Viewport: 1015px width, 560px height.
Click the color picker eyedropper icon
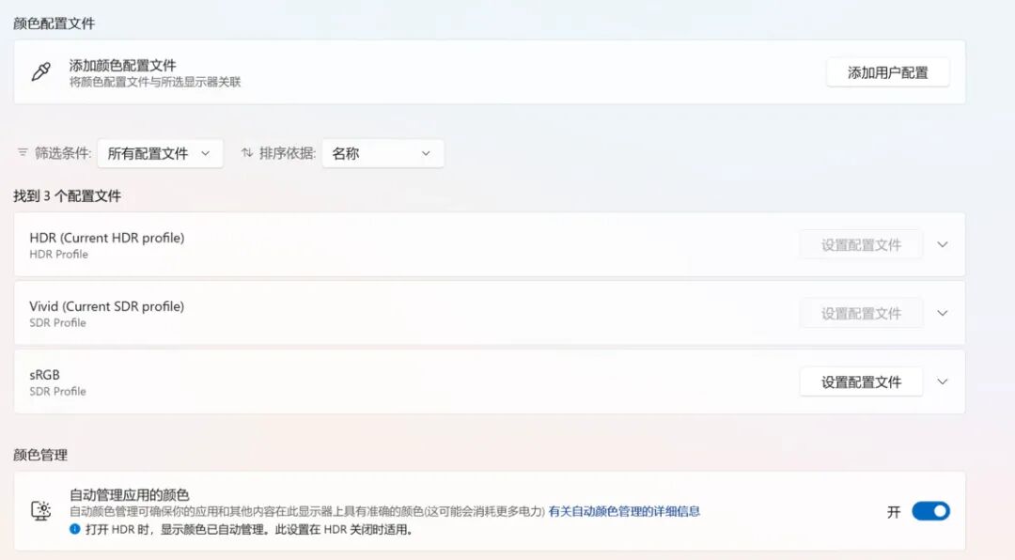pos(40,71)
